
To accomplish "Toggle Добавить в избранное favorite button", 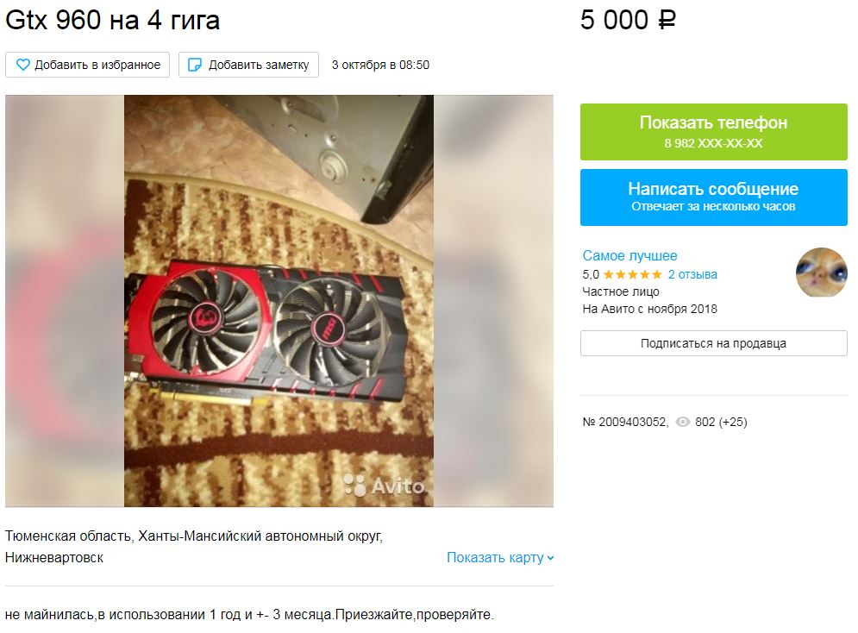I will tap(88, 65).
